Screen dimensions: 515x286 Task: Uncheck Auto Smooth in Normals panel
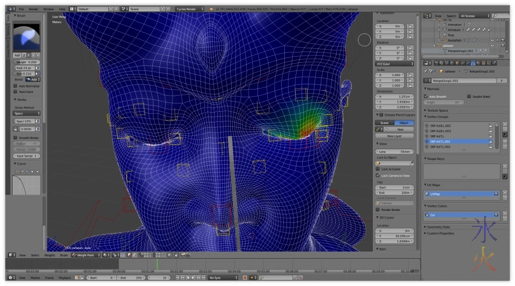tap(426, 96)
